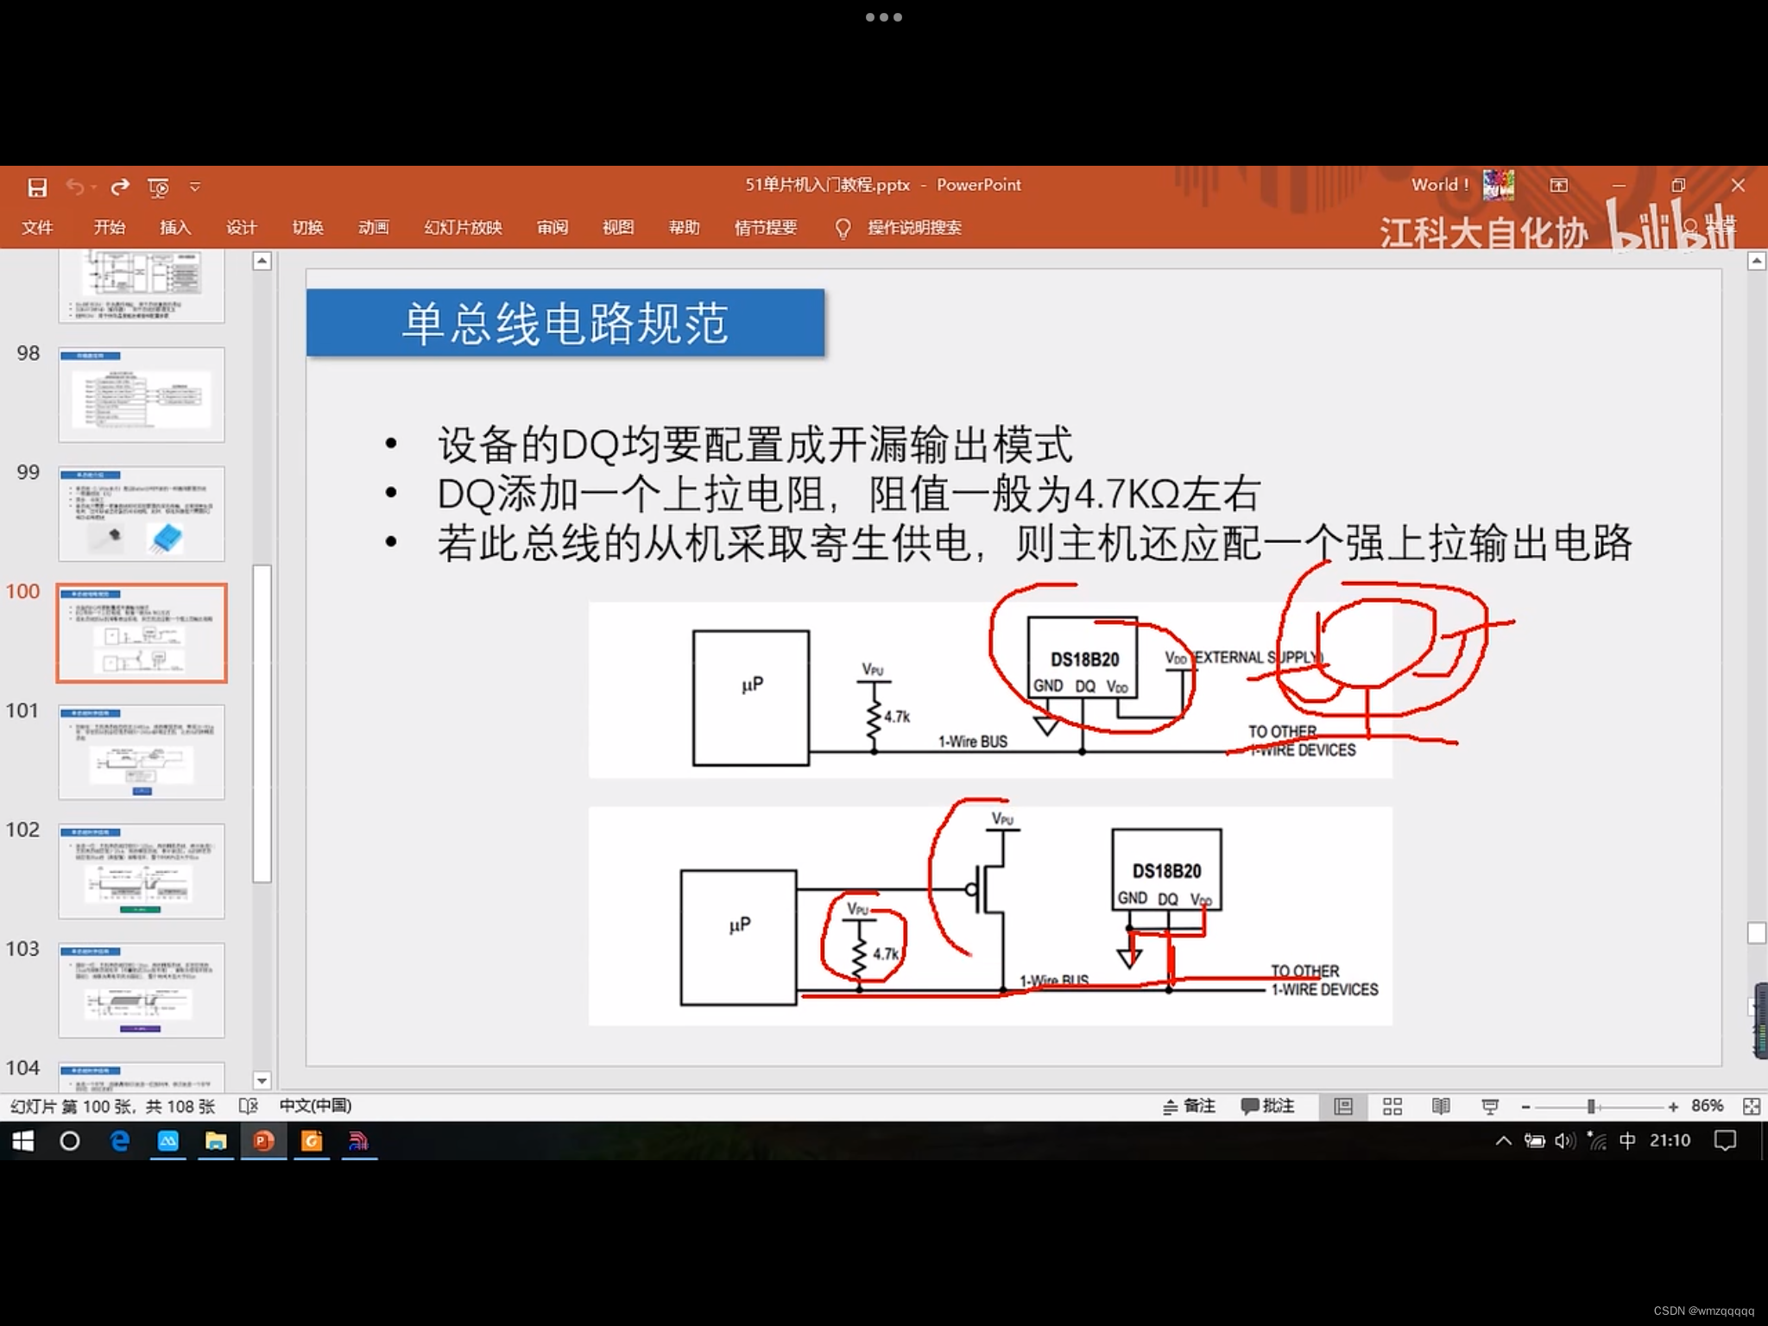Click the spell check icon in status bar
The width and height of the screenshot is (1768, 1326).
tap(248, 1106)
